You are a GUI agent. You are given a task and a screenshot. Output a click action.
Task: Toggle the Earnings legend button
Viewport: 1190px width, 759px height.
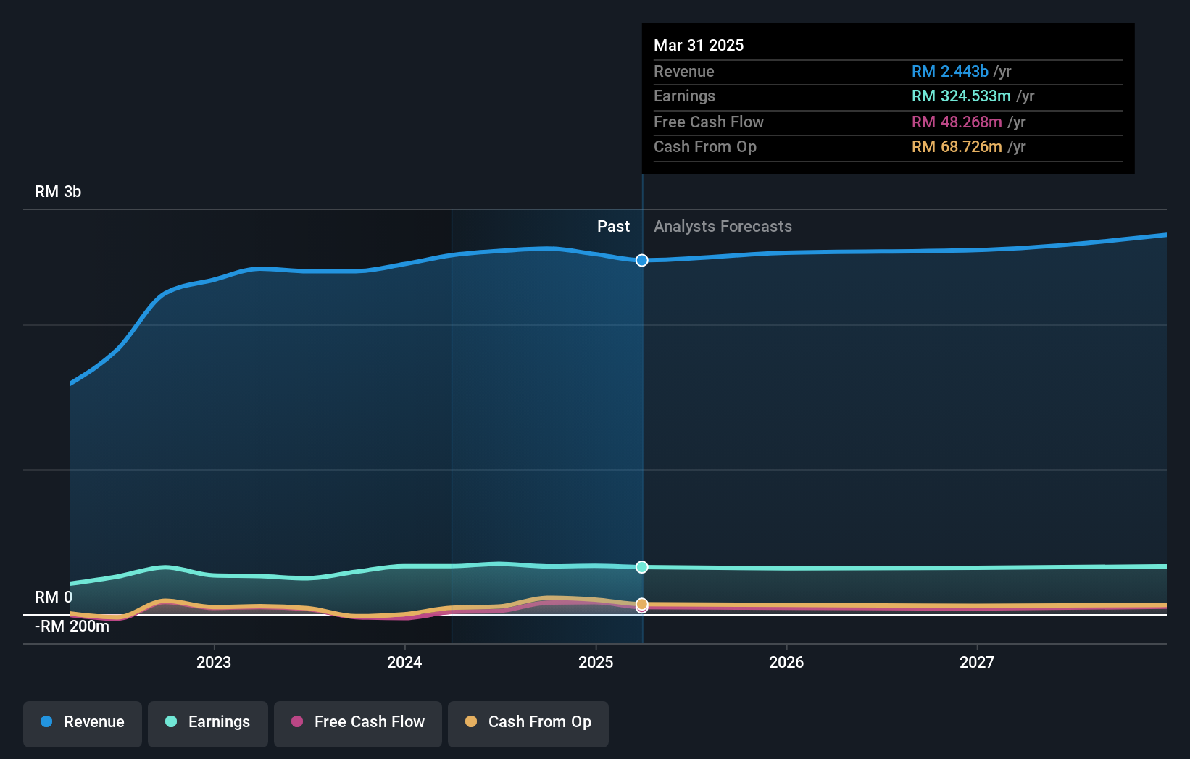point(208,724)
